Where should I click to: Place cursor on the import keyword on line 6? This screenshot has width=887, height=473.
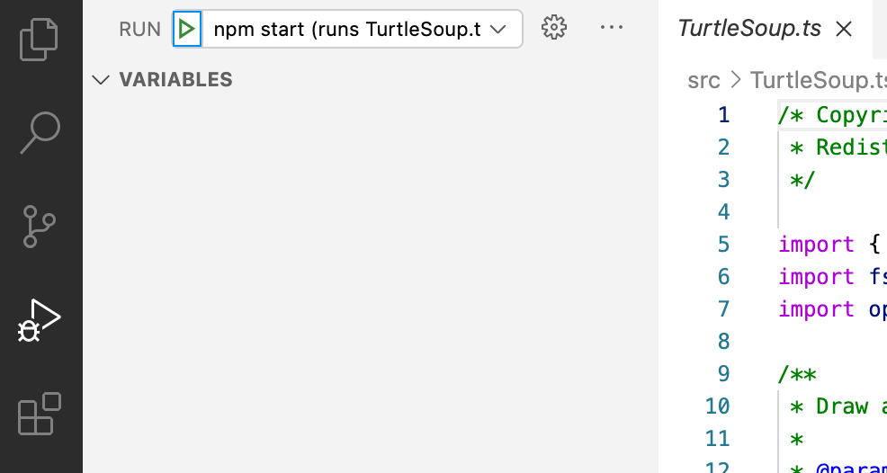pyautogui.click(x=816, y=277)
